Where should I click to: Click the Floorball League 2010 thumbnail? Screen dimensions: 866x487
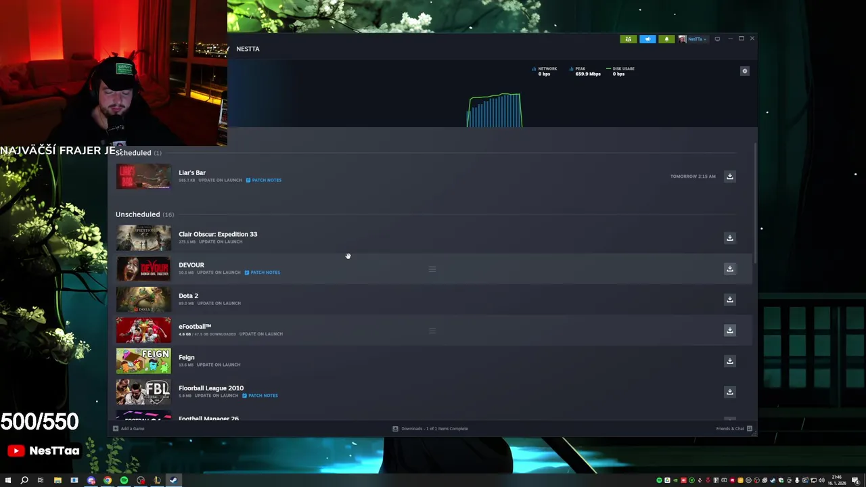pyautogui.click(x=143, y=392)
